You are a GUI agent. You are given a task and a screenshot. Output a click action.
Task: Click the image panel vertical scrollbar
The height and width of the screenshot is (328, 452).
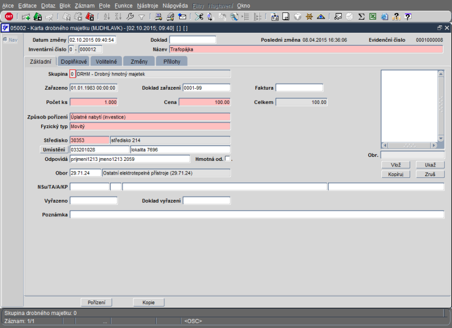point(441,106)
